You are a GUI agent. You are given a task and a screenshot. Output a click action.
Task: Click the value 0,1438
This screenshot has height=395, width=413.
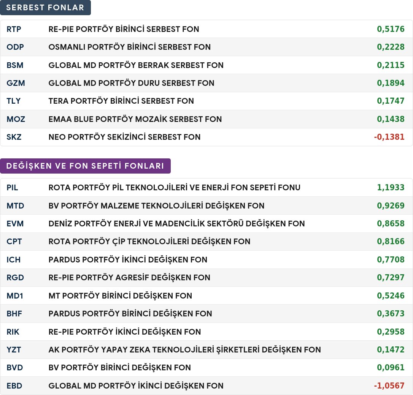point(391,119)
